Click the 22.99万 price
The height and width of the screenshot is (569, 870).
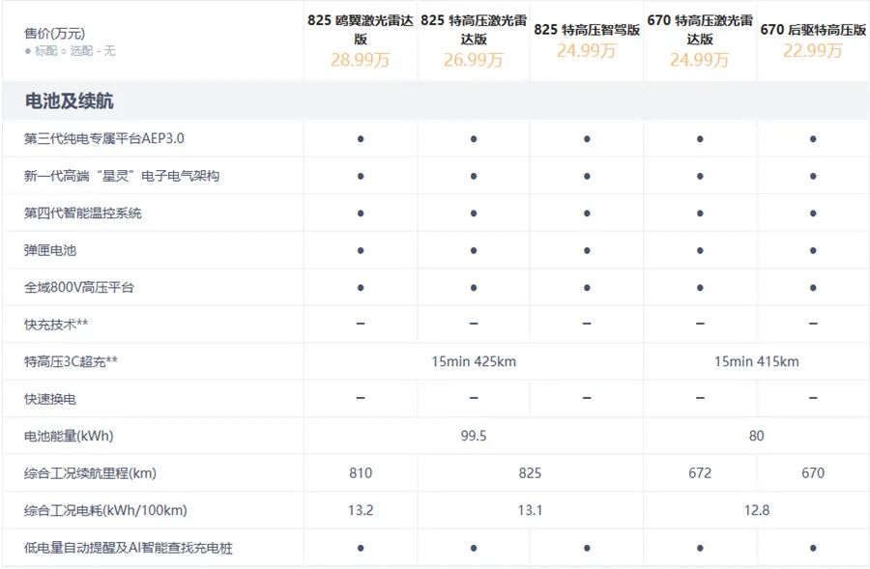click(x=813, y=51)
